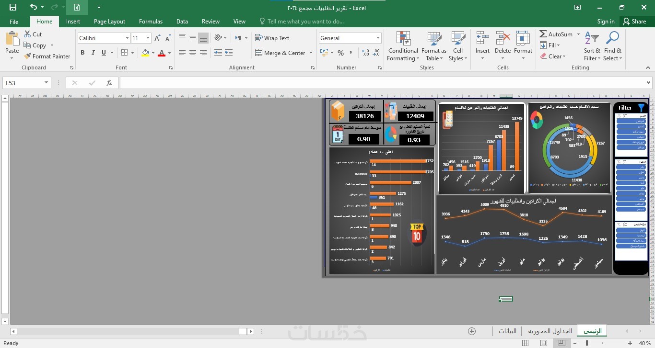Viewport: 655px width, 348px height.
Task: Switch to the Formulas ribbon tab
Action: coord(151,22)
